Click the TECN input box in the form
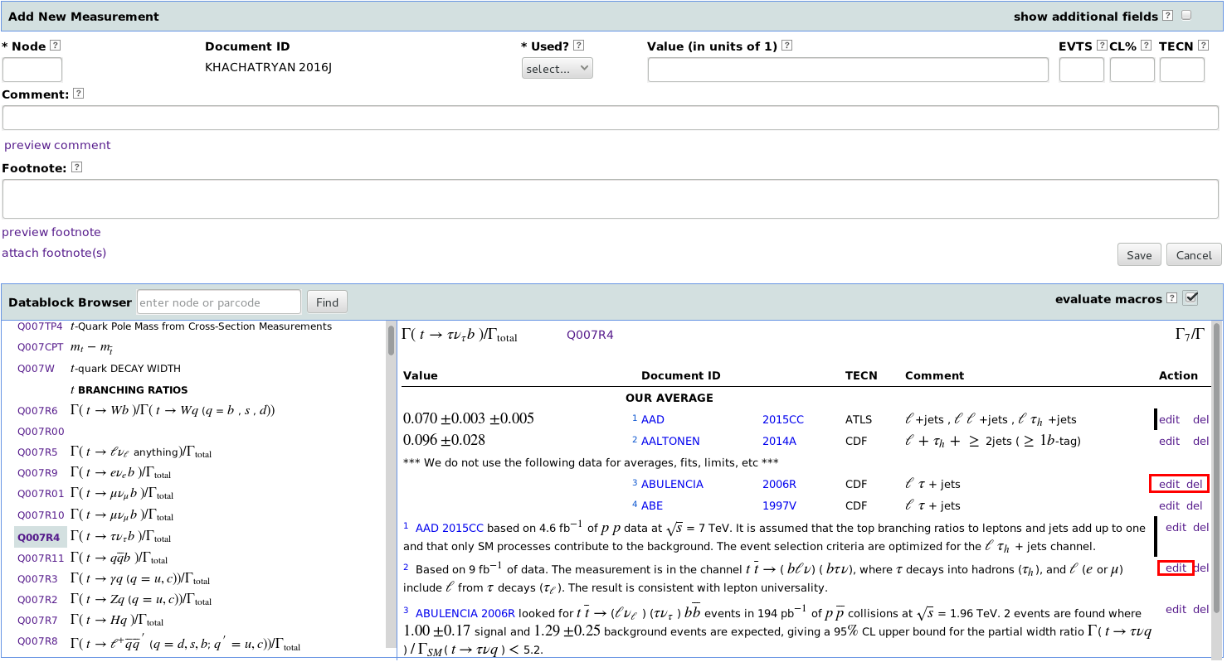 pos(1182,70)
